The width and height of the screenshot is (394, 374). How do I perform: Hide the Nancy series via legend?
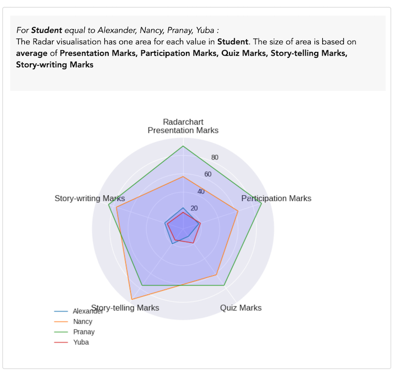(x=83, y=322)
